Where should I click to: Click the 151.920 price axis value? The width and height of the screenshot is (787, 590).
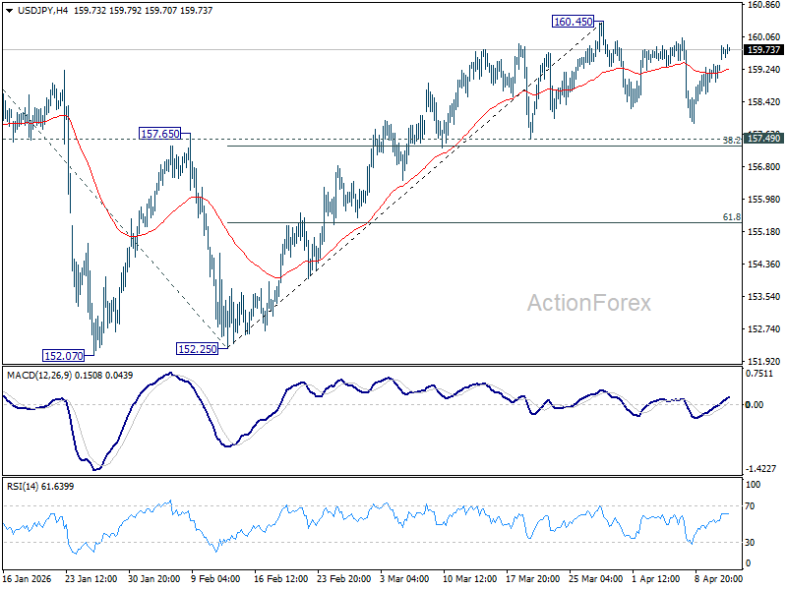(x=764, y=361)
